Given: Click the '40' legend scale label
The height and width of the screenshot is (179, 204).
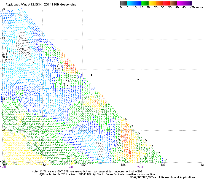Looking at the screenshot, I should 177,7.
